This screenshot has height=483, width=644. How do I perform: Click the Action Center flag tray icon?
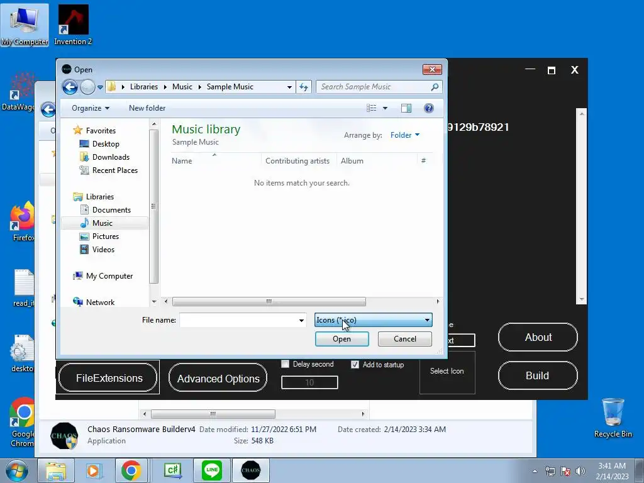coord(565,471)
